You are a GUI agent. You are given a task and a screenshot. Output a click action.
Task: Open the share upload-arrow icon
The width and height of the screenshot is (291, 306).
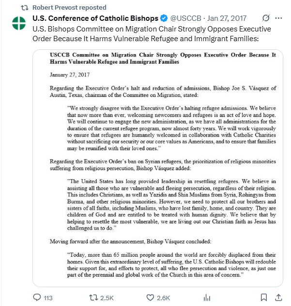click(278, 297)
